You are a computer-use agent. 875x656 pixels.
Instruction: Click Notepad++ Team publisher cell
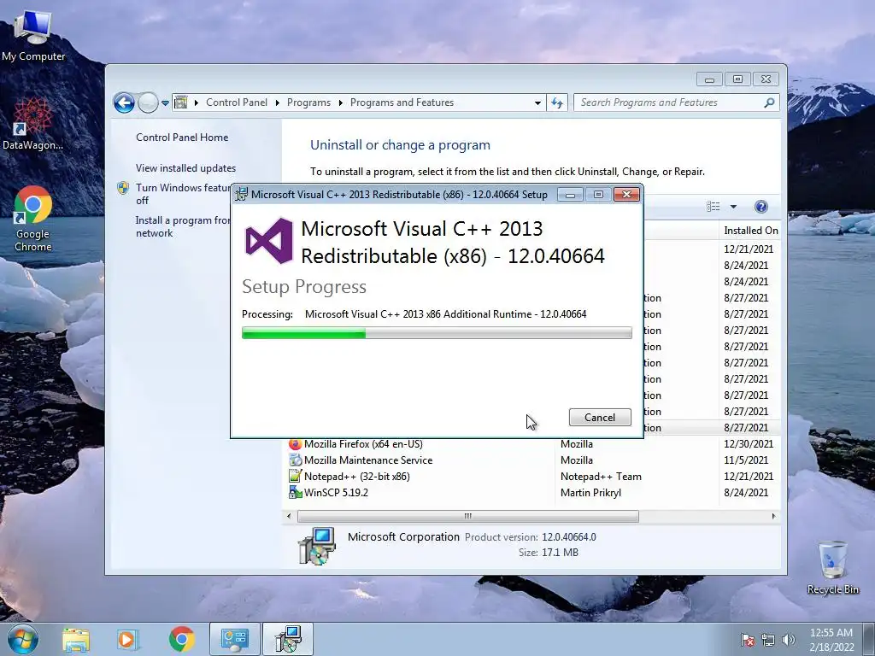pos(601,477)
